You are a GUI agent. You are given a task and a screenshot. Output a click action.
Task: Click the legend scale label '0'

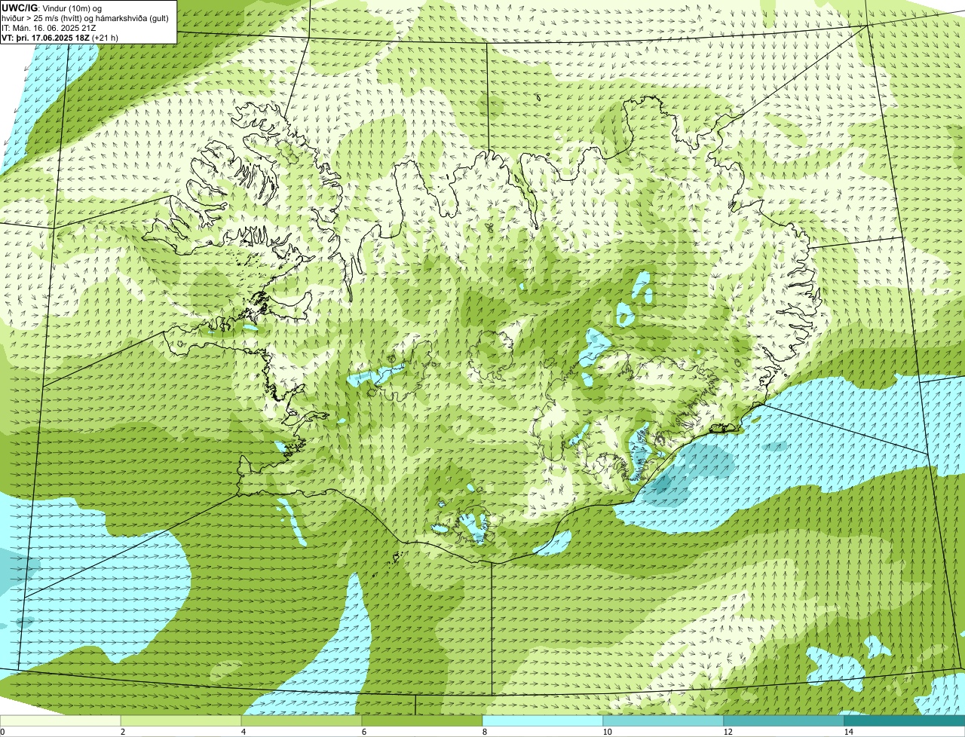[2, 732]
